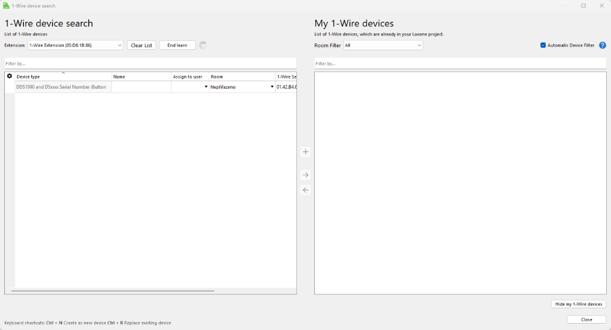Click Hide my 1-Wire devices button
The width and height of the screenshot is (611, 330).
tap(578, 304)
